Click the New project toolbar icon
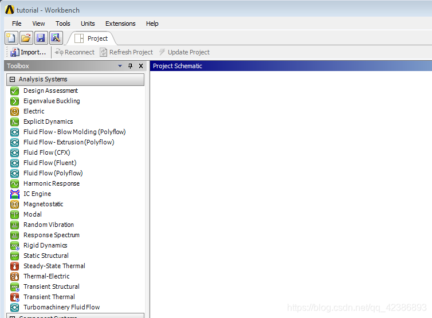The width and height of the screenshot is (432, 318). coord(11,38)
